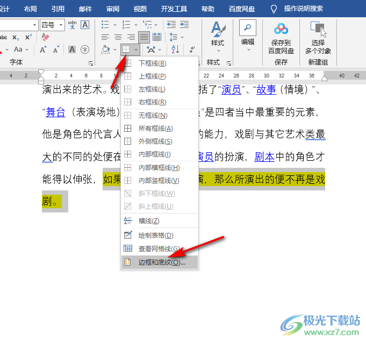Open the 帮助 tab
This screenshot has height=341, width=366.
[208, 9]
